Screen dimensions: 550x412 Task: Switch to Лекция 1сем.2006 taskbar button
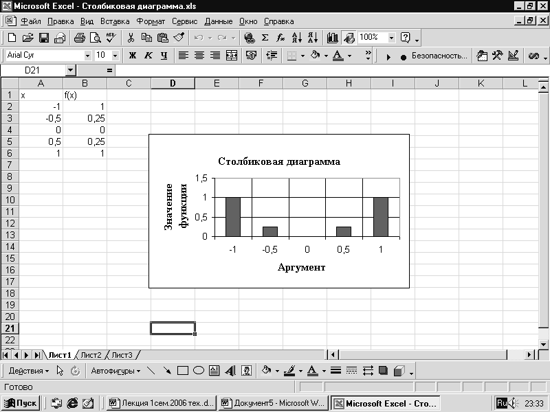coord(162,403)
